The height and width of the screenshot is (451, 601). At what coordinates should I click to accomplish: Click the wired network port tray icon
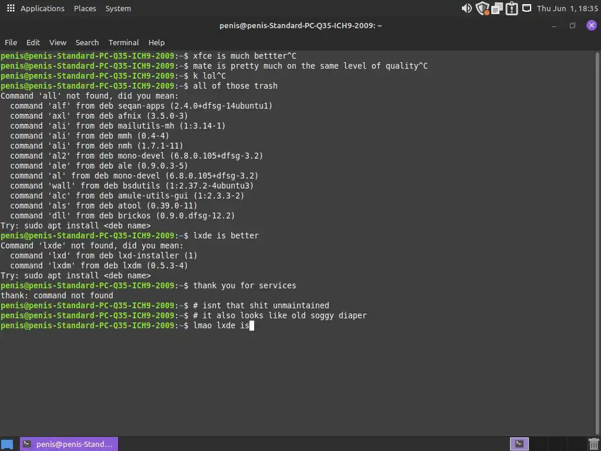tap(526, 8)
